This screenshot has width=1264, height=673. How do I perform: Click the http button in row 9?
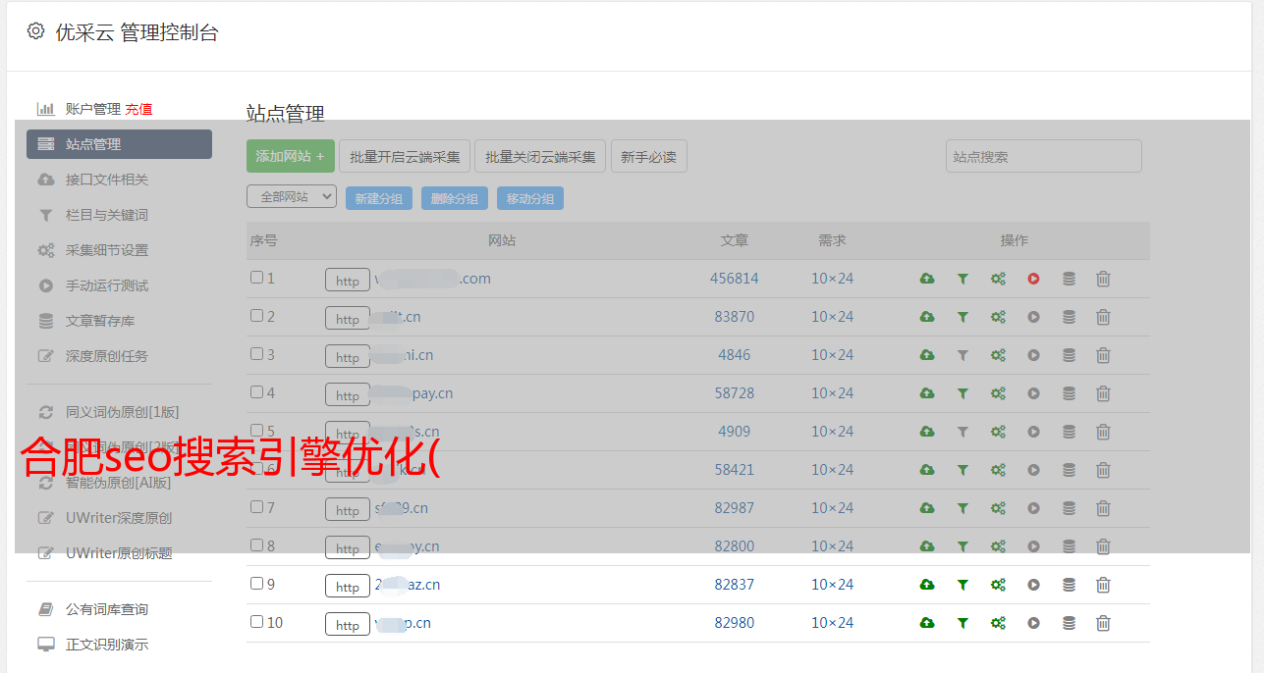point(348,587)
